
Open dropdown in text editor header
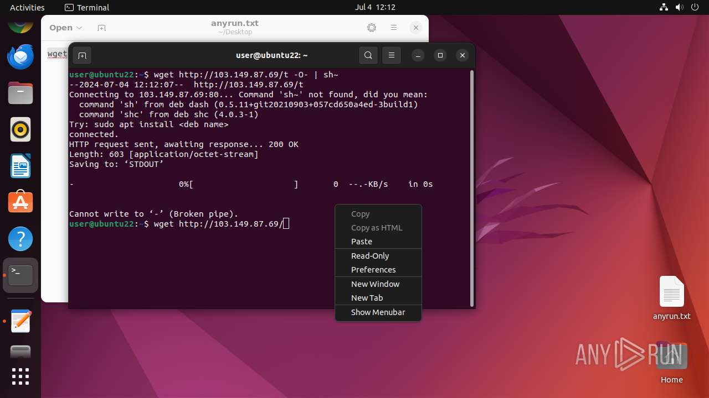click(x=66, y=28)
